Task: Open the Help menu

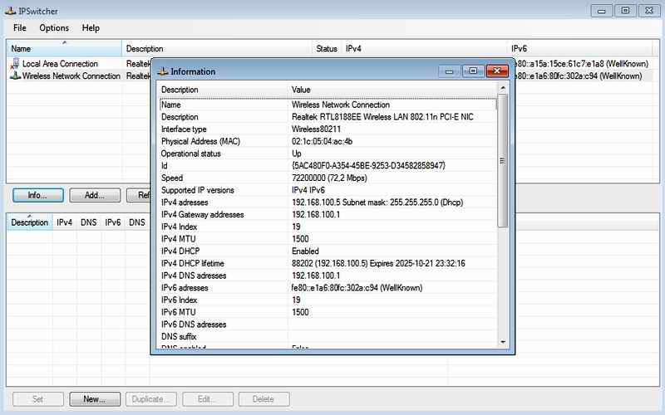Action: tap(91, 28)
